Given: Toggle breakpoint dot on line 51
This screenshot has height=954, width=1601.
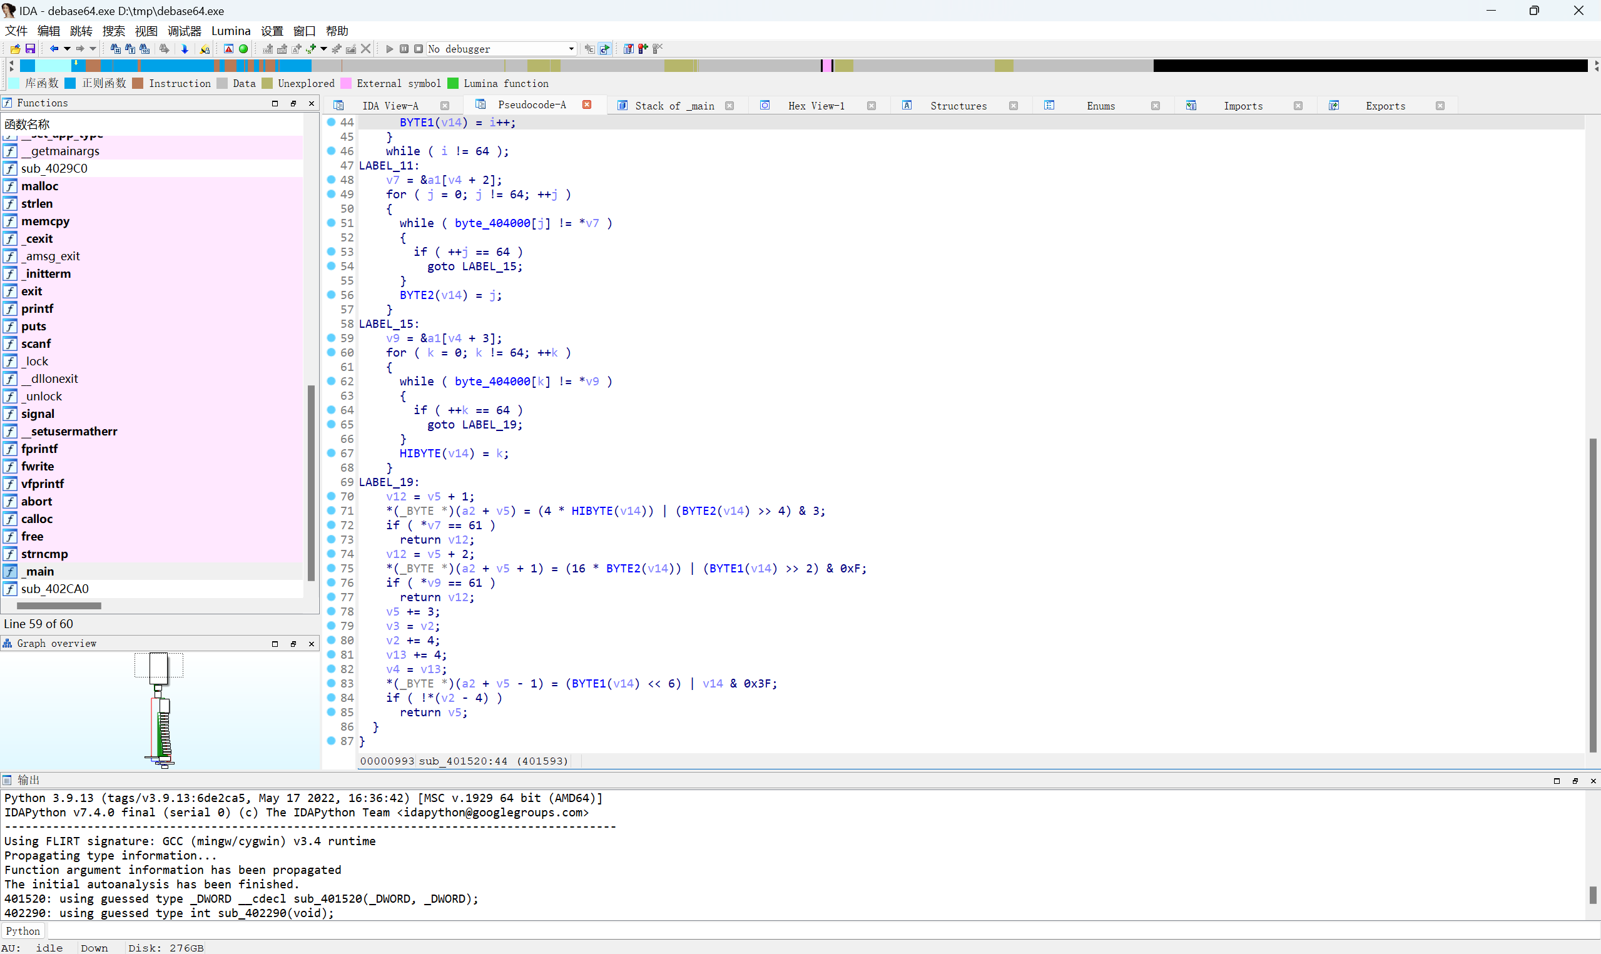Looking at the screenshot, I should (331, 223).
